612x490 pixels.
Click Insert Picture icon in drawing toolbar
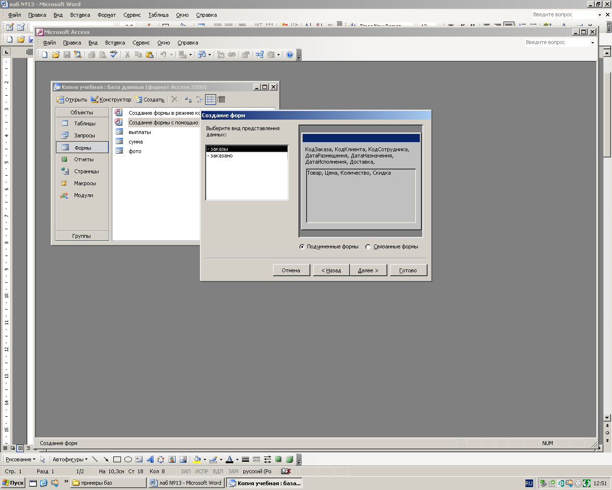click(183, 459)
